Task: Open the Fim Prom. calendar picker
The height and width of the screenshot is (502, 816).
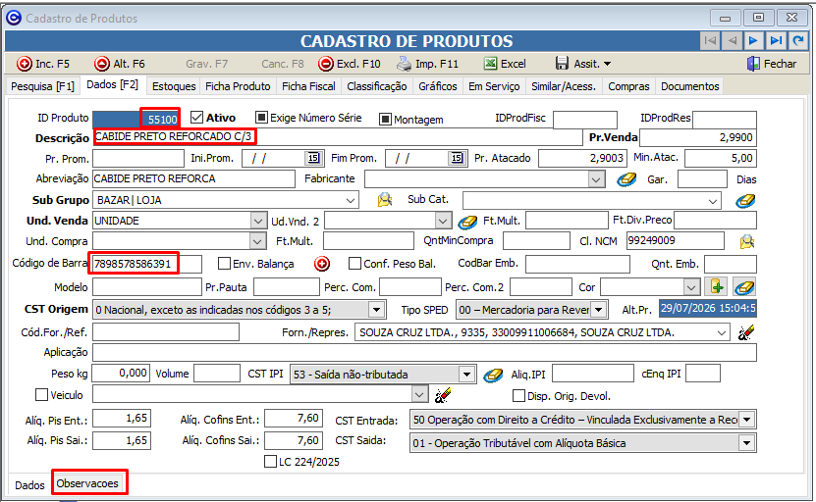Action: [x=457, y=158]
